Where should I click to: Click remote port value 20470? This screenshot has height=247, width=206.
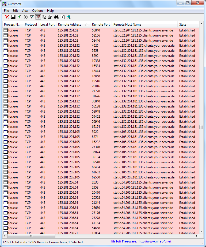96,193
